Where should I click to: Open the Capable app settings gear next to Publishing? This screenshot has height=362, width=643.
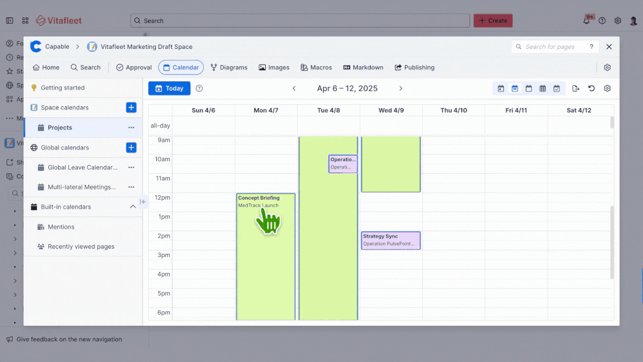608,67
